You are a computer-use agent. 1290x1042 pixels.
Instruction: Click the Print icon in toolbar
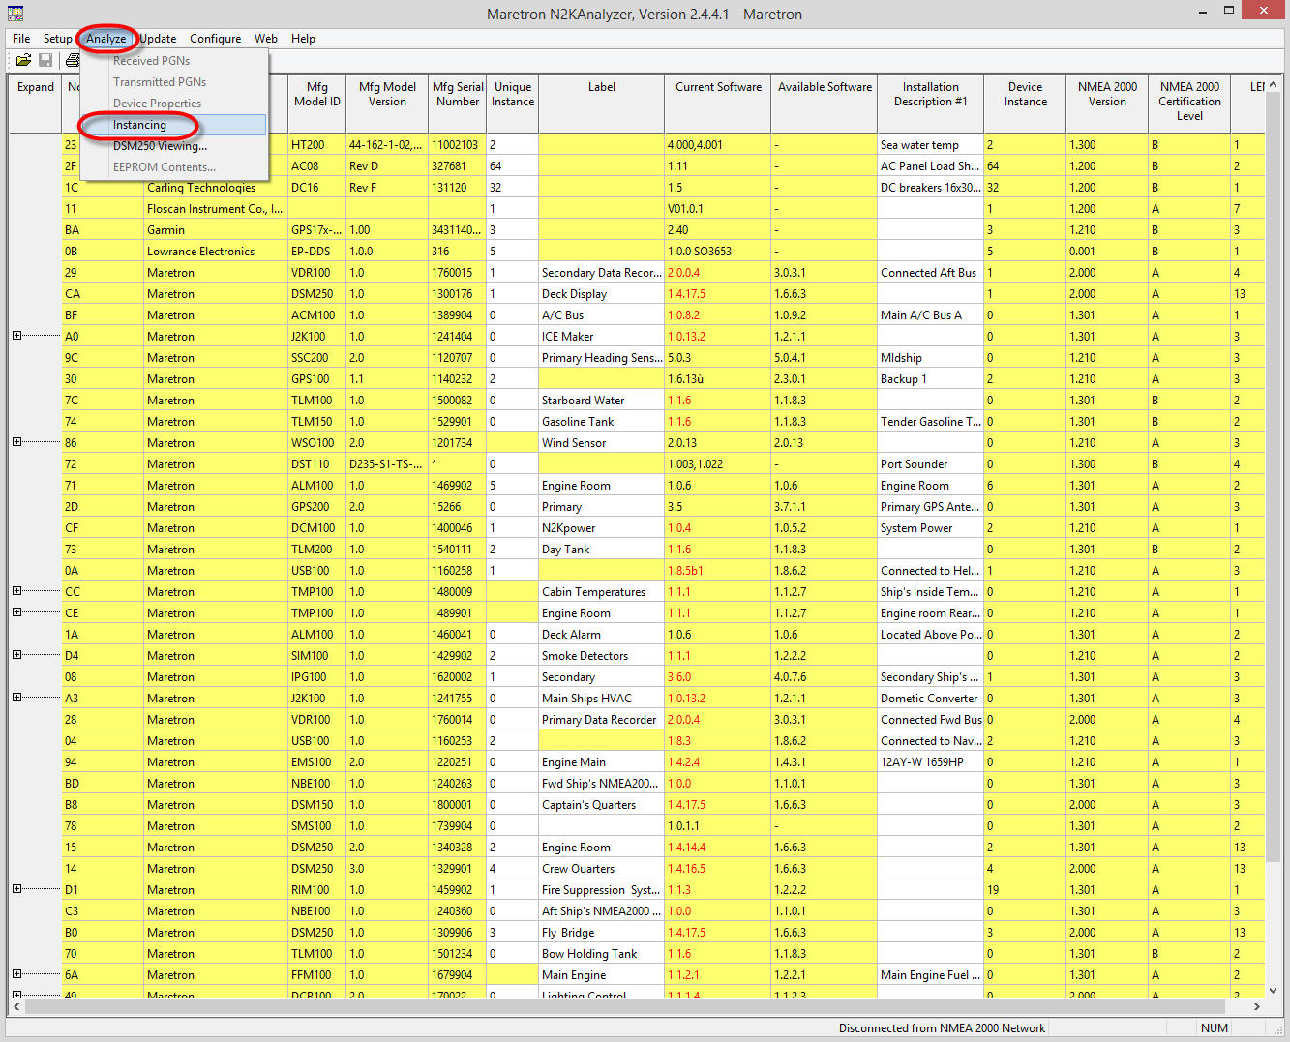click(x=72, y=60)
